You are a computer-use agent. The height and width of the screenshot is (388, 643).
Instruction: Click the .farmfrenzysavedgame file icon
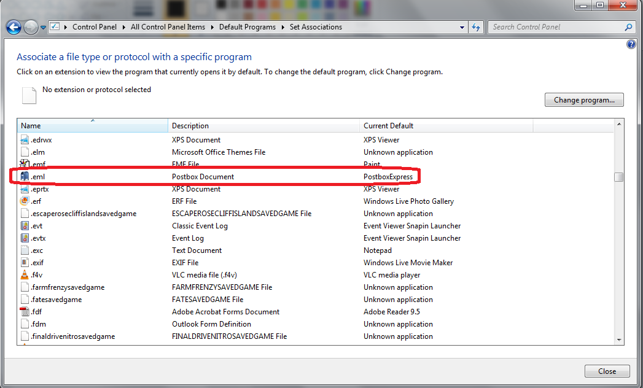[x=25, y=287]
